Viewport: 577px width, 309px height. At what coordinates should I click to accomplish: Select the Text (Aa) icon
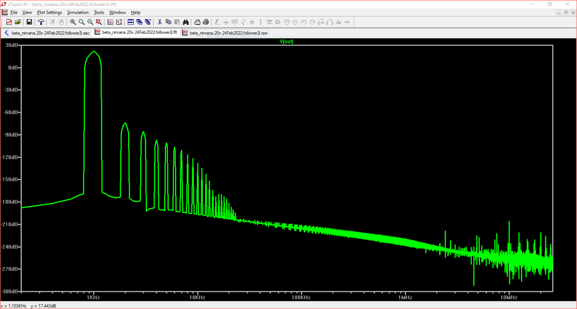point(338,22)
